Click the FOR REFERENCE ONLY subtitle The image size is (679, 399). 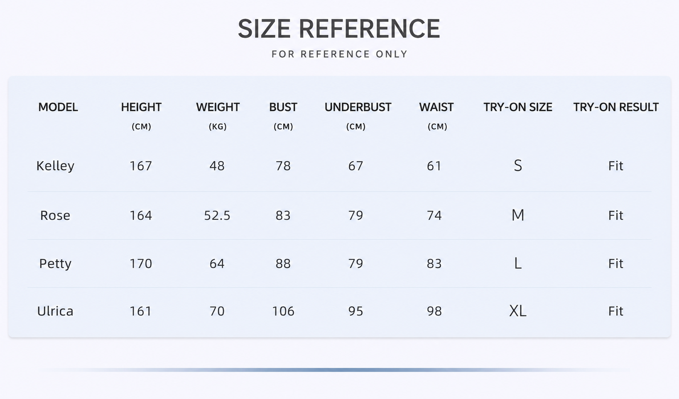[x=339, y=54]
